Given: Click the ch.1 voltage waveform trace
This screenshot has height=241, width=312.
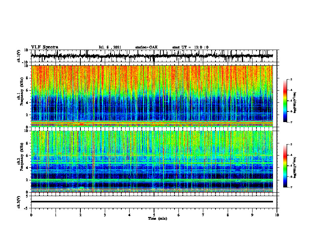Looking at the screenshot, I should 152,56.
